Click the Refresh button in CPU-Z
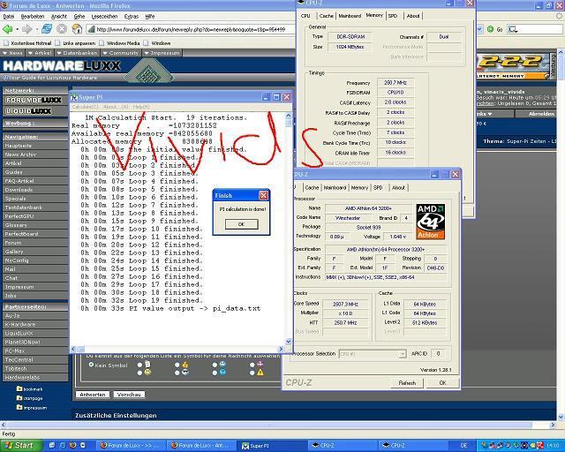The image size is (565, 452). click(x=407, y=383)
